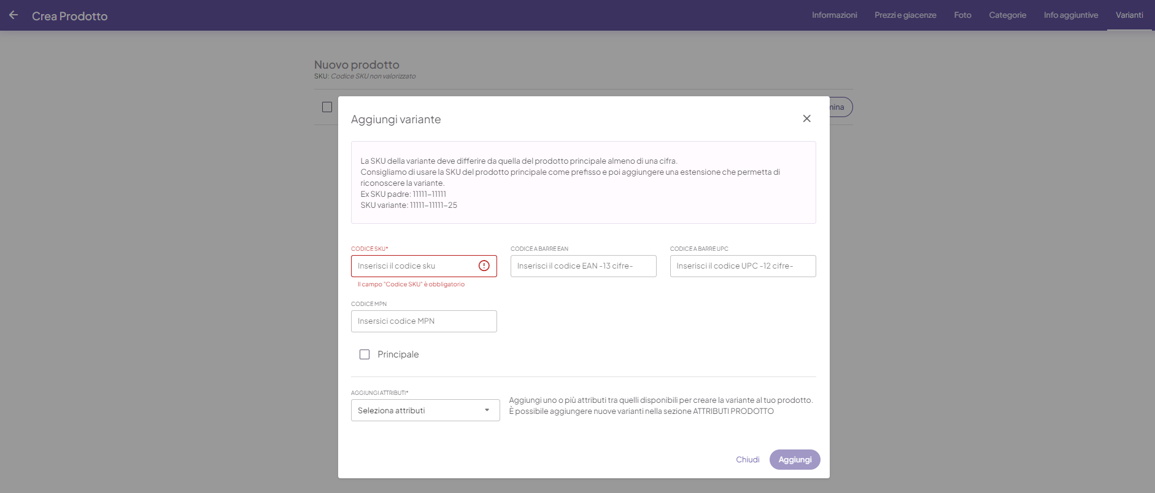Viewport: 1155px width, 493px height.
Task: Toggle the select-all checkbox behind the dialog
Action: coord(327,107)
